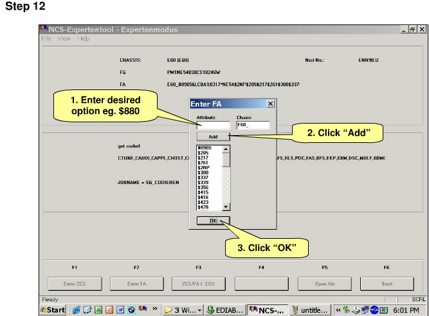429x316 pixels.
Task: Open the File menu
Action: pyautogui.click(x=46, y=39)
